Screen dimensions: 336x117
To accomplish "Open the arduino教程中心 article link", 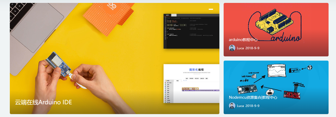I will point(243,40).
